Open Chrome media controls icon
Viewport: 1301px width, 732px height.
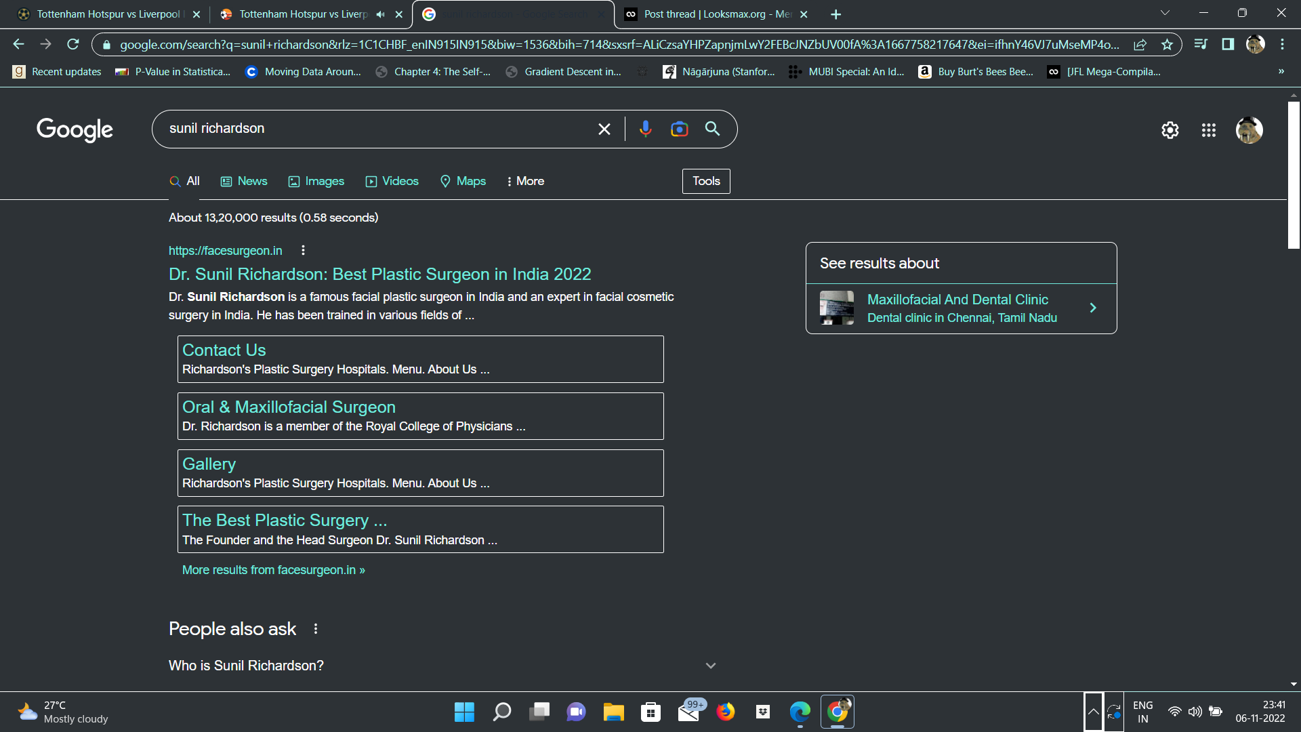pyautogui.click(x=1201, y=44)
